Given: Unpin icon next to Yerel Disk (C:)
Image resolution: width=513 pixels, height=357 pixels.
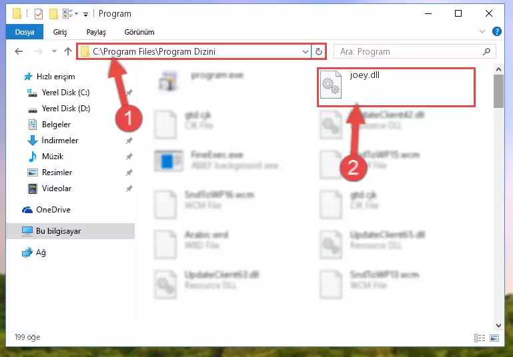Looking at the screenshot, I should click(129, 93).
